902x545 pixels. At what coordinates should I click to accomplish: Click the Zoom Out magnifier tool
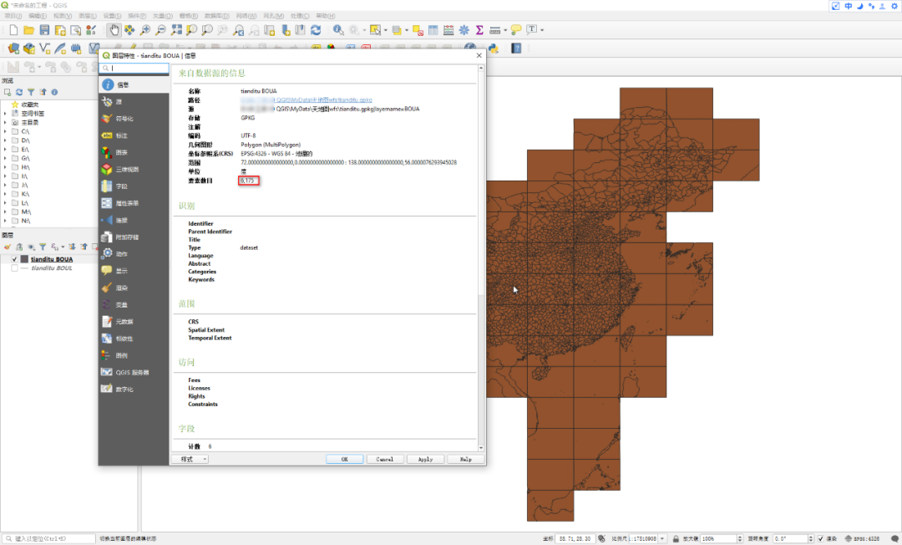pos(160,30)
